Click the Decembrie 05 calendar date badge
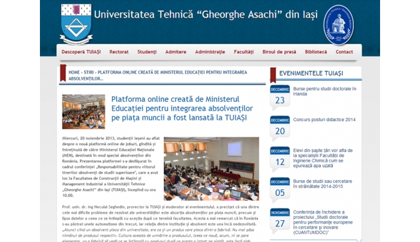 [280, 189]
